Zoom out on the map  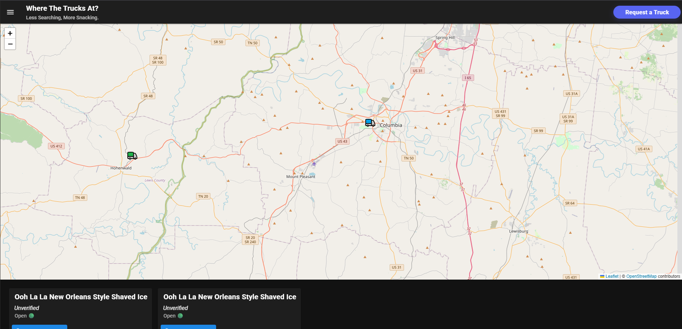click(x=10, y=44)
